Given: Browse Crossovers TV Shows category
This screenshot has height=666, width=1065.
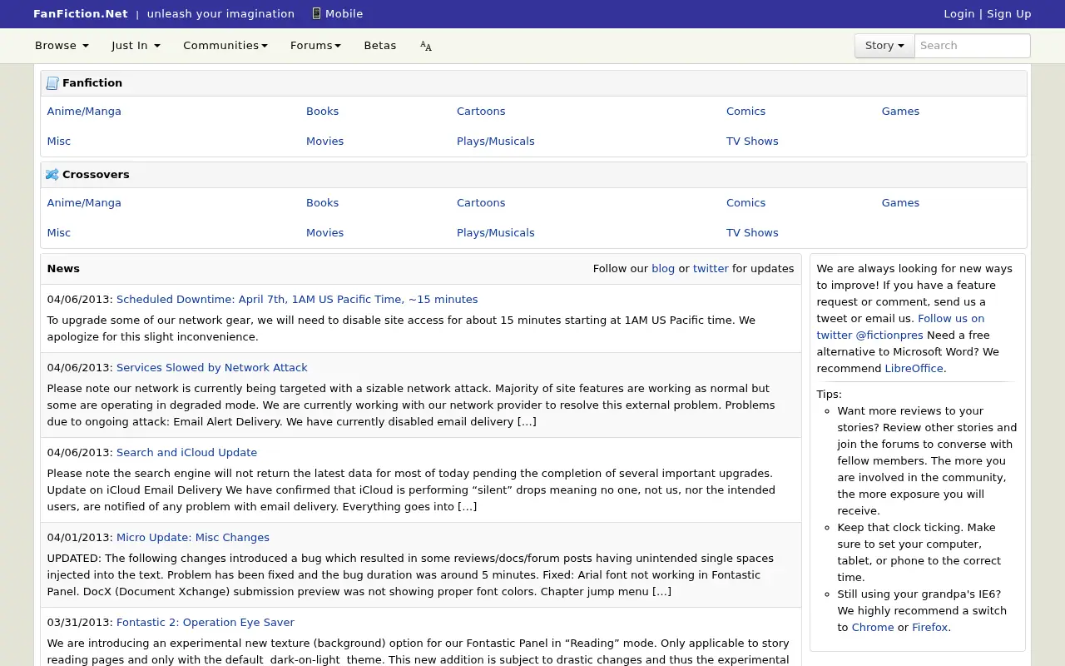Looking at the screenshot, I should pyautogui.click(x=752, y=233).
